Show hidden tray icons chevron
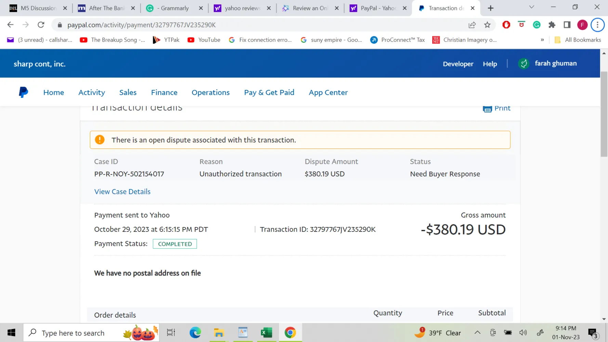 click(477, 333)
